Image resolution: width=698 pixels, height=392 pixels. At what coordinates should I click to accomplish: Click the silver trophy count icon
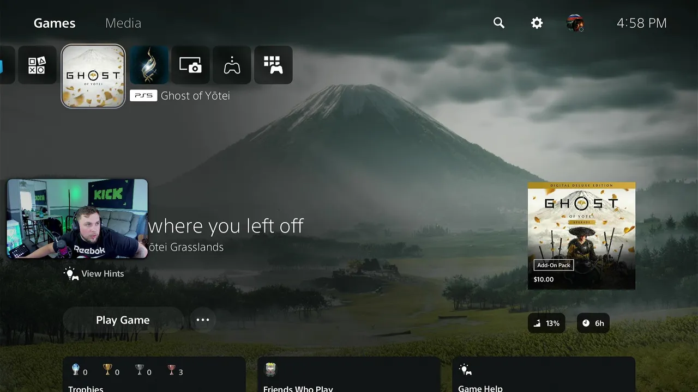(x=140, y=370)
